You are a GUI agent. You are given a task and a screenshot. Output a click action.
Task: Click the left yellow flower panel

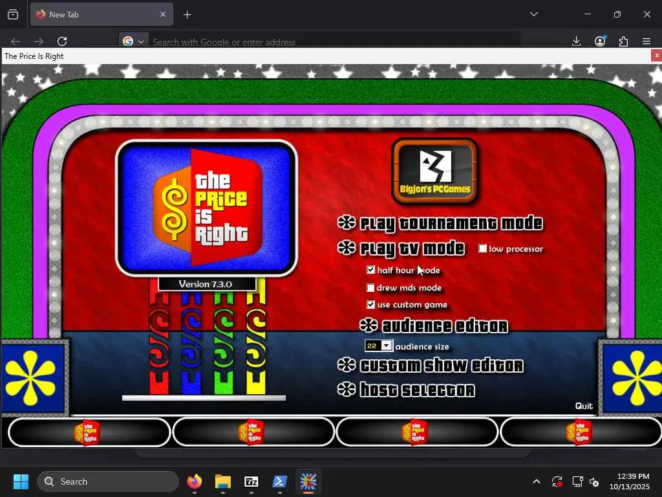(33, 378)
